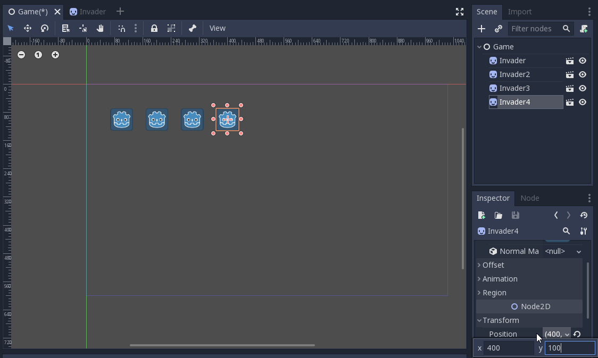Create a new resource in the Inspector
This screenshot has height=358, width=598.
(481, 215)
